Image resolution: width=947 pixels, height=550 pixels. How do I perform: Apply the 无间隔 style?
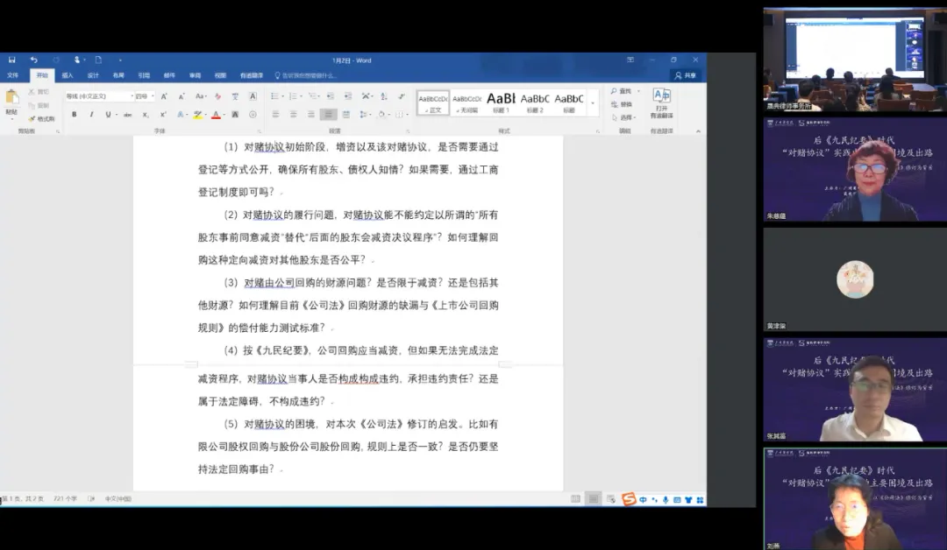click(466, 102)
